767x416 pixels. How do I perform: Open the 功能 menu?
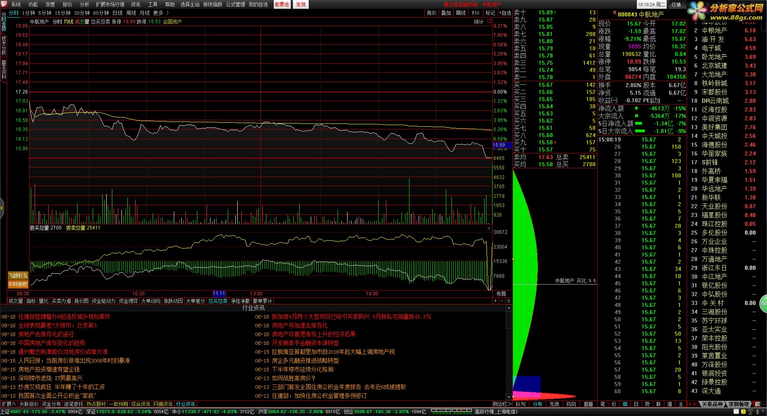click(x=33, y=4)
